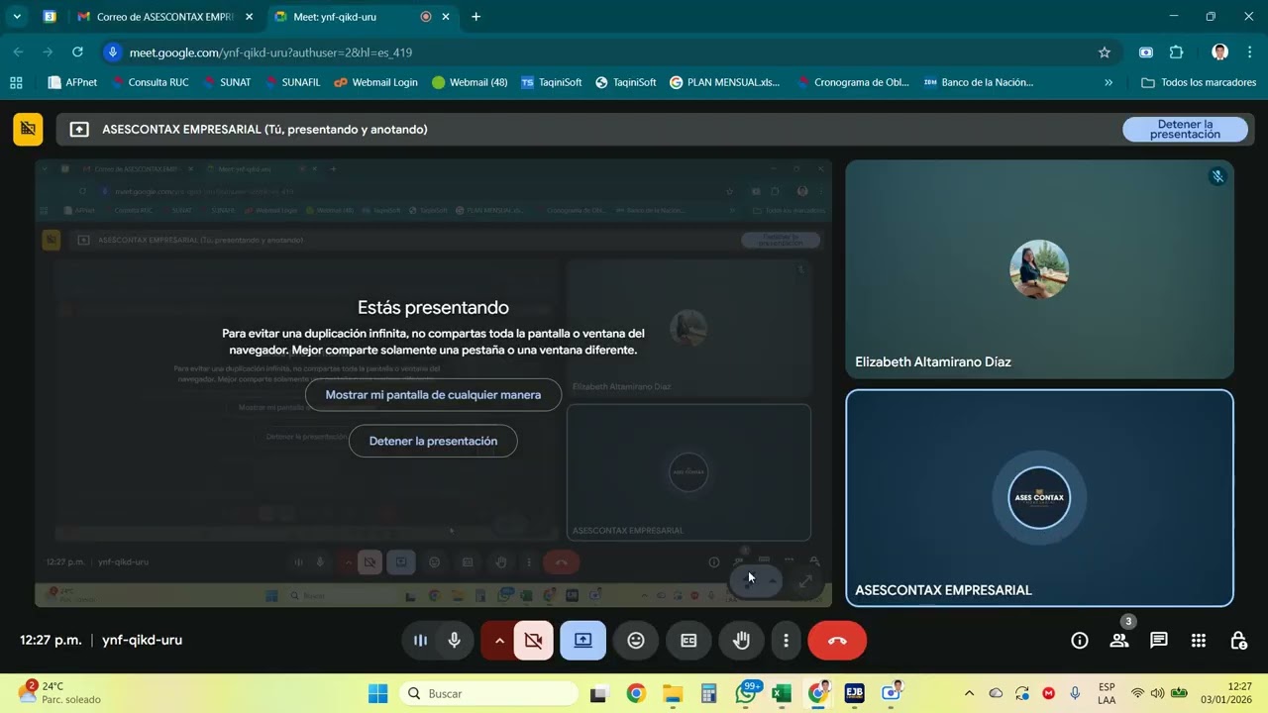Mute the microphone in Meet controls
1268x713 pixels.
pos(455,641)
